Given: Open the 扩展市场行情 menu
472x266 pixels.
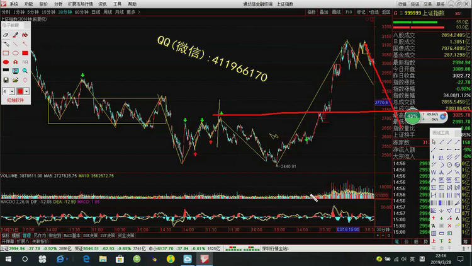Looking at the screenshot, I should (x=81, y=4).
